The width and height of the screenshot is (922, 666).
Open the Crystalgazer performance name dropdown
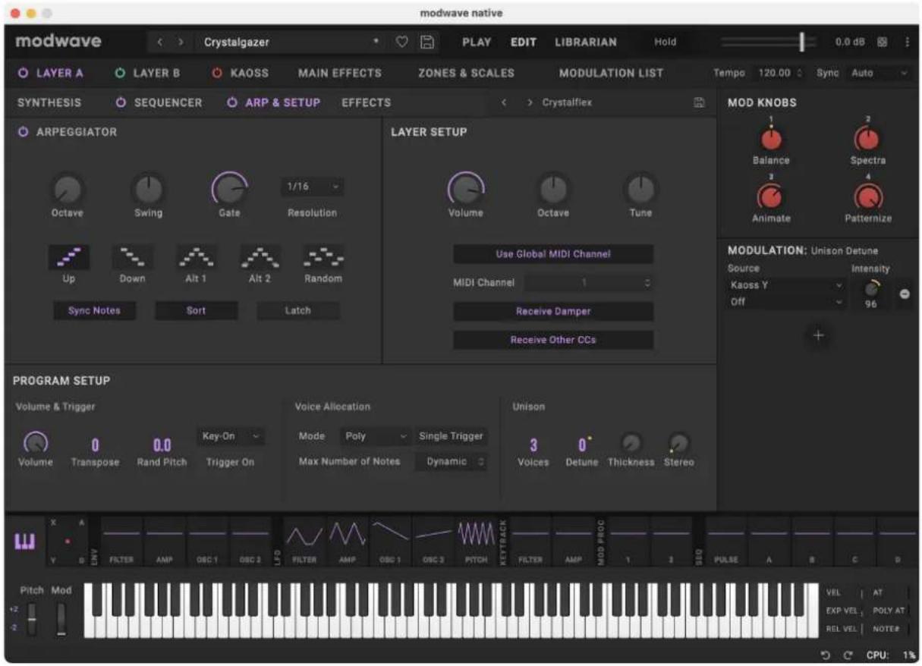coord(291,42)
